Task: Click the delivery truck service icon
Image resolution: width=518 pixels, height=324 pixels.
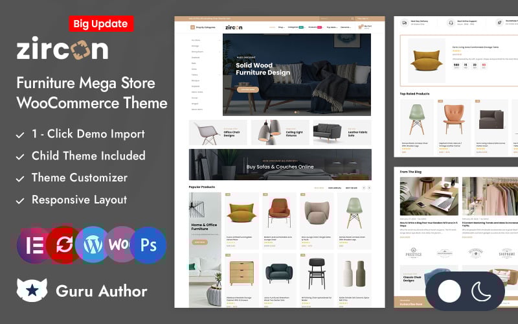Action: 404,23
